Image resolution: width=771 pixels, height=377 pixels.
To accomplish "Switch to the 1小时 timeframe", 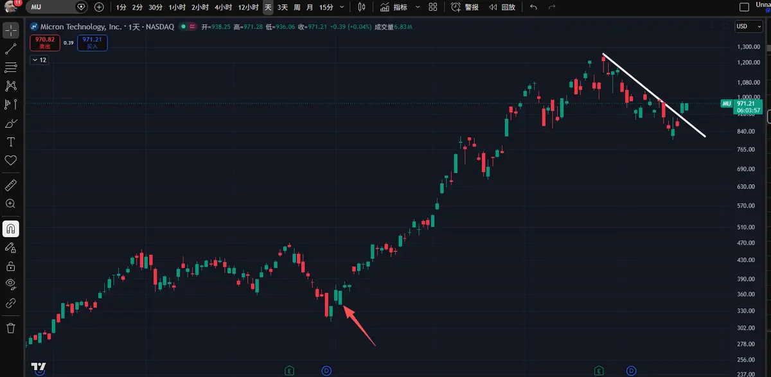I will click(177, 7).
